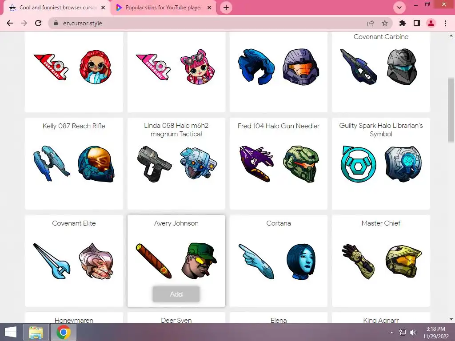Click the Master Chief card title
Screen dimensions: 455x341
[381, 223]
